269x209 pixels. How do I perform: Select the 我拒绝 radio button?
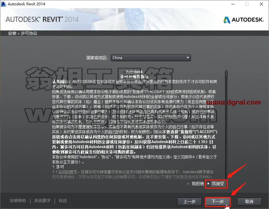tap(188, 184)
